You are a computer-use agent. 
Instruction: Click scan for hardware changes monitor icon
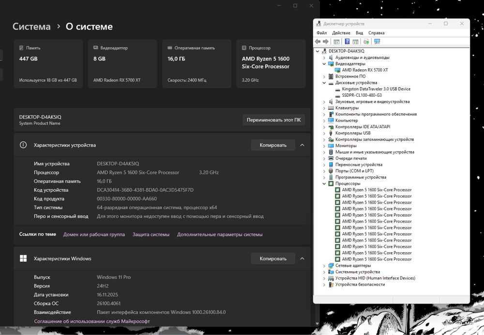(377, 41)
